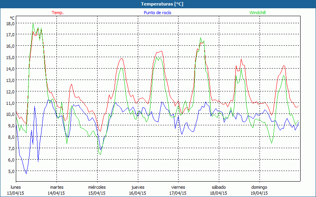Click the 15,0 value on the vertical axis
This screenshot has height=197, width=316.
[10, 58]
